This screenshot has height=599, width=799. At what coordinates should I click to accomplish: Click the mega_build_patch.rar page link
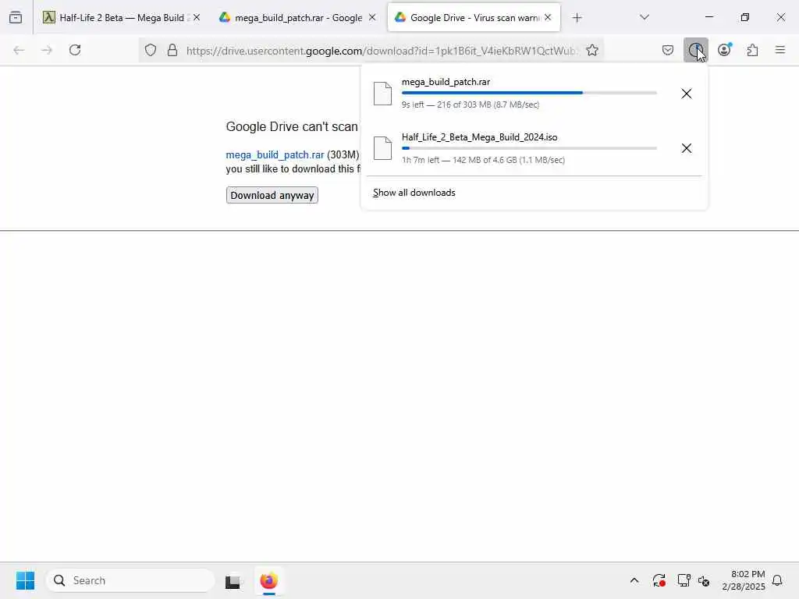275,155
